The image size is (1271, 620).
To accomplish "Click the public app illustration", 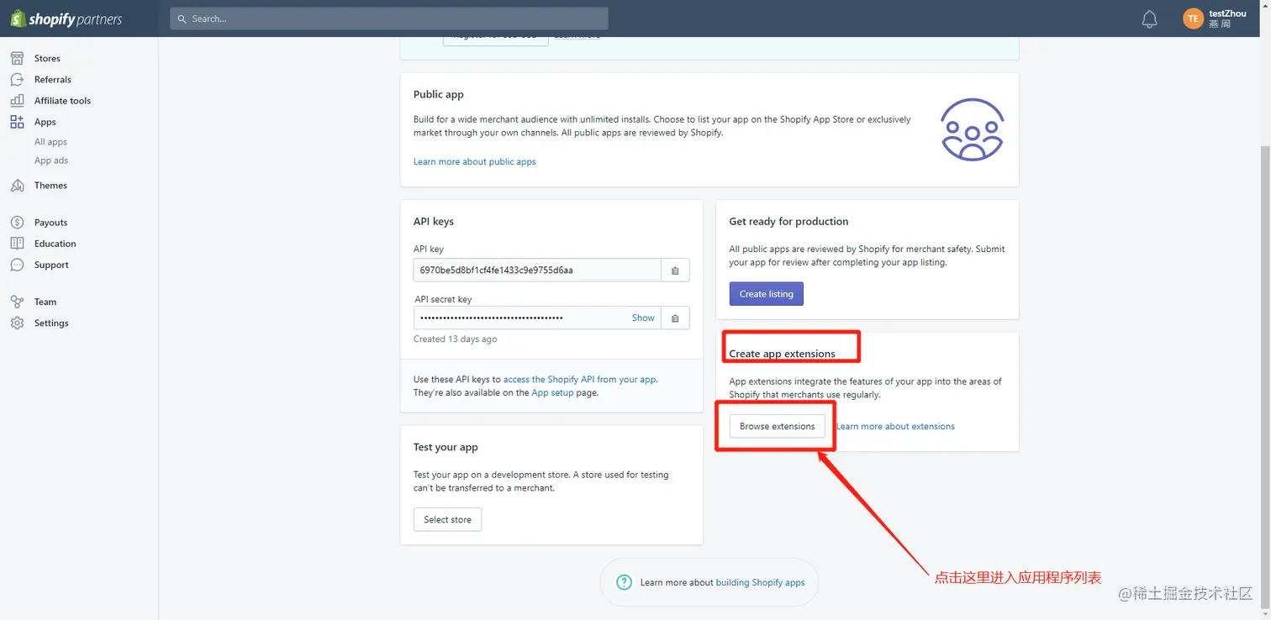I will point(972,129).
